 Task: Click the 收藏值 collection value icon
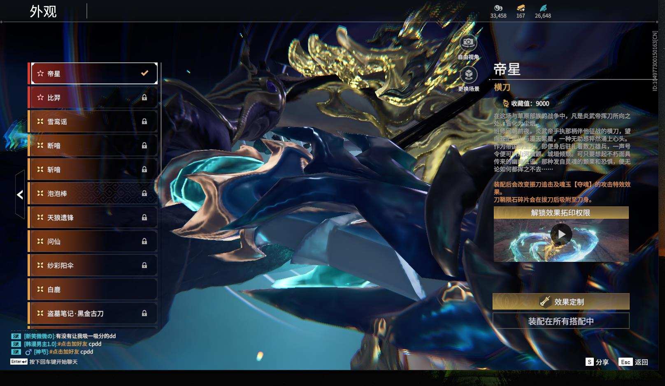point(506,104)
